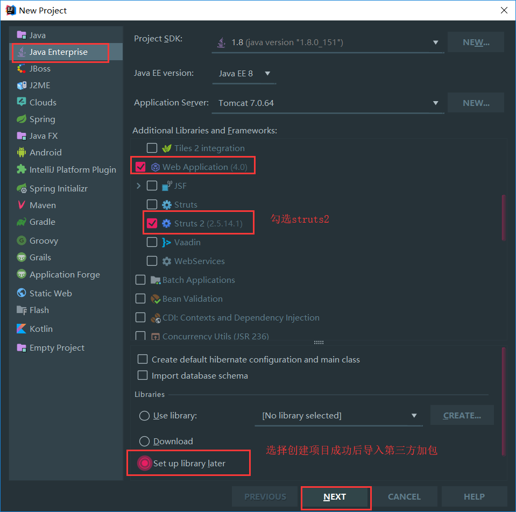Open the Application Server dropdown
Image resolution: width=516 pixels, height=512 pixels.
pyautogui.click(x=328, y=103)
